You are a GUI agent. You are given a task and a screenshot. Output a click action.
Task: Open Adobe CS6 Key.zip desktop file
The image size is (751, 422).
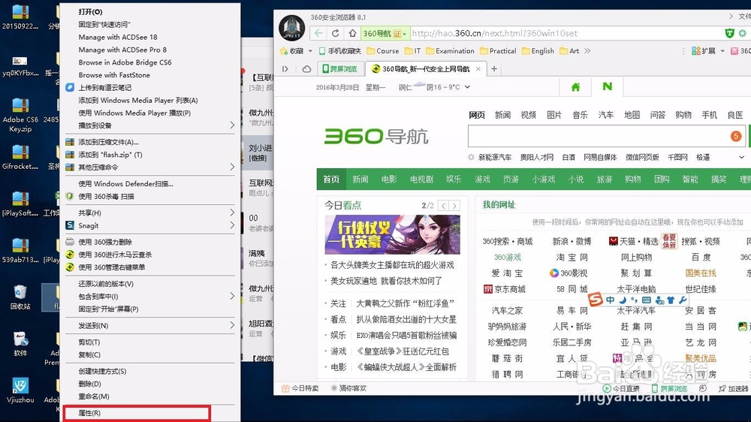pyautogui.click(x=20, y=115)
